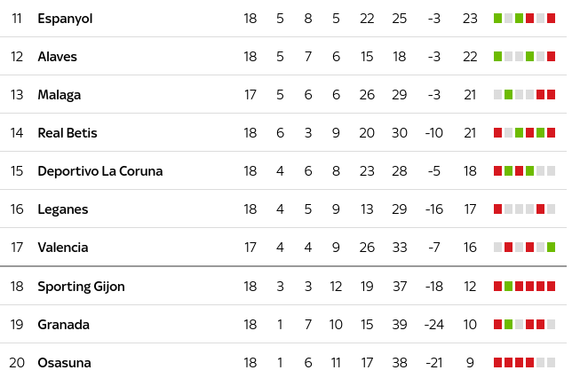Click Real Betis points value 21
The image size is (580, 386).
(x=470, y=133)
